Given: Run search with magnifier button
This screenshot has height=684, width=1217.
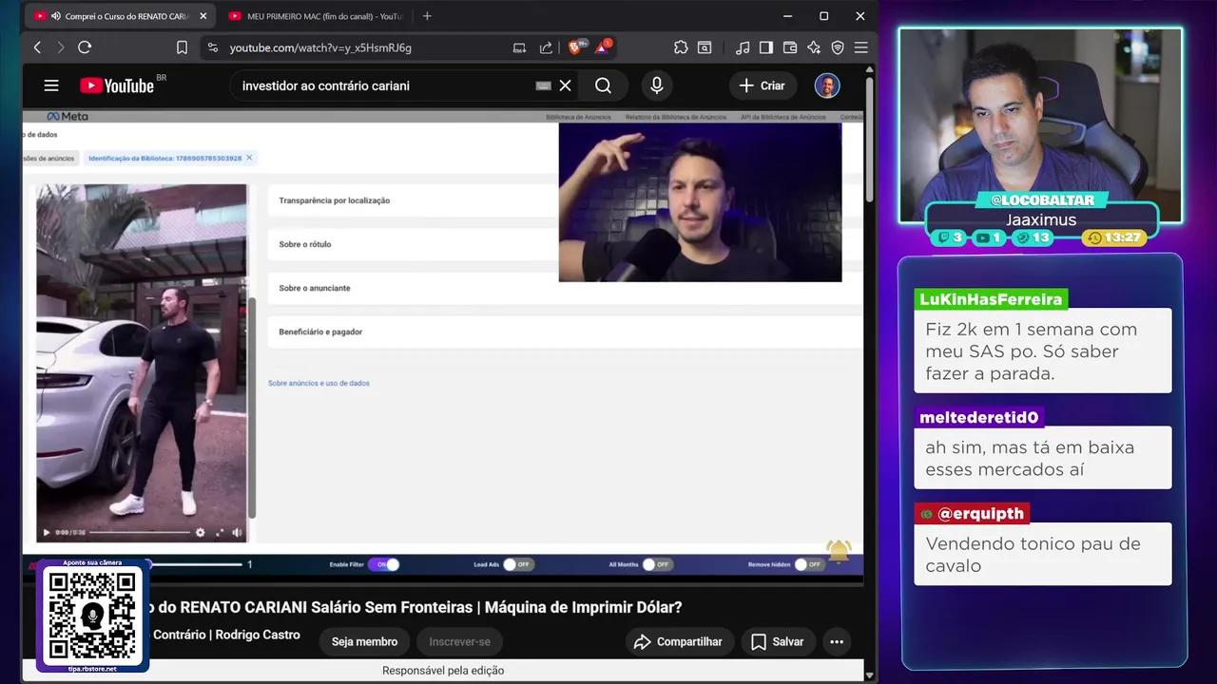Looking at the screenshot, I should pyautogui.click(x=603, y=85).
